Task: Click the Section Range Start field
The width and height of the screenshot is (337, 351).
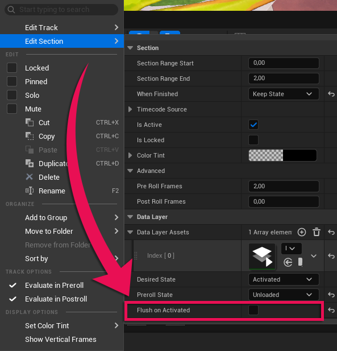Action: pyautogui.click(x=284, y=63)
